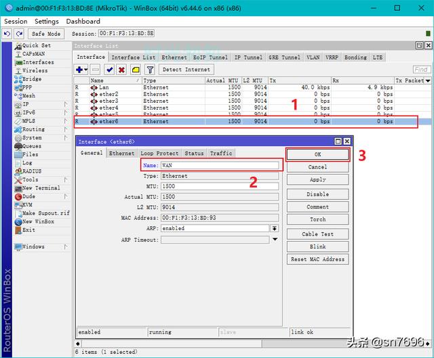The width and height of the screenshot is (434, 358).
Task: Switch to Traffic tab in dialog
Action: tap(221, 154)
